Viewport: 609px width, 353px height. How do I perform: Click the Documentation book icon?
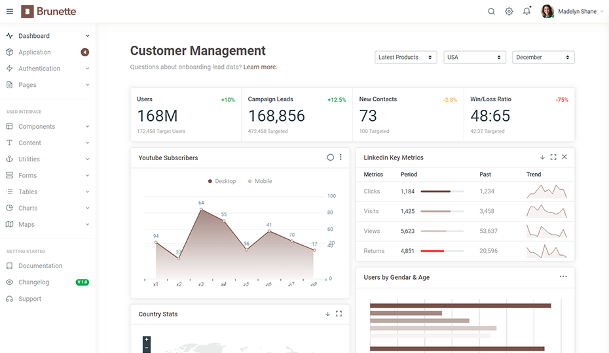point(10,265)
